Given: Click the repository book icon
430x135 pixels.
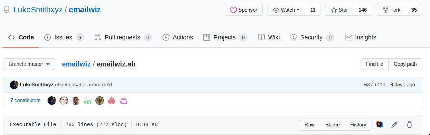Looking at the screenshot, I should (6, 10).
